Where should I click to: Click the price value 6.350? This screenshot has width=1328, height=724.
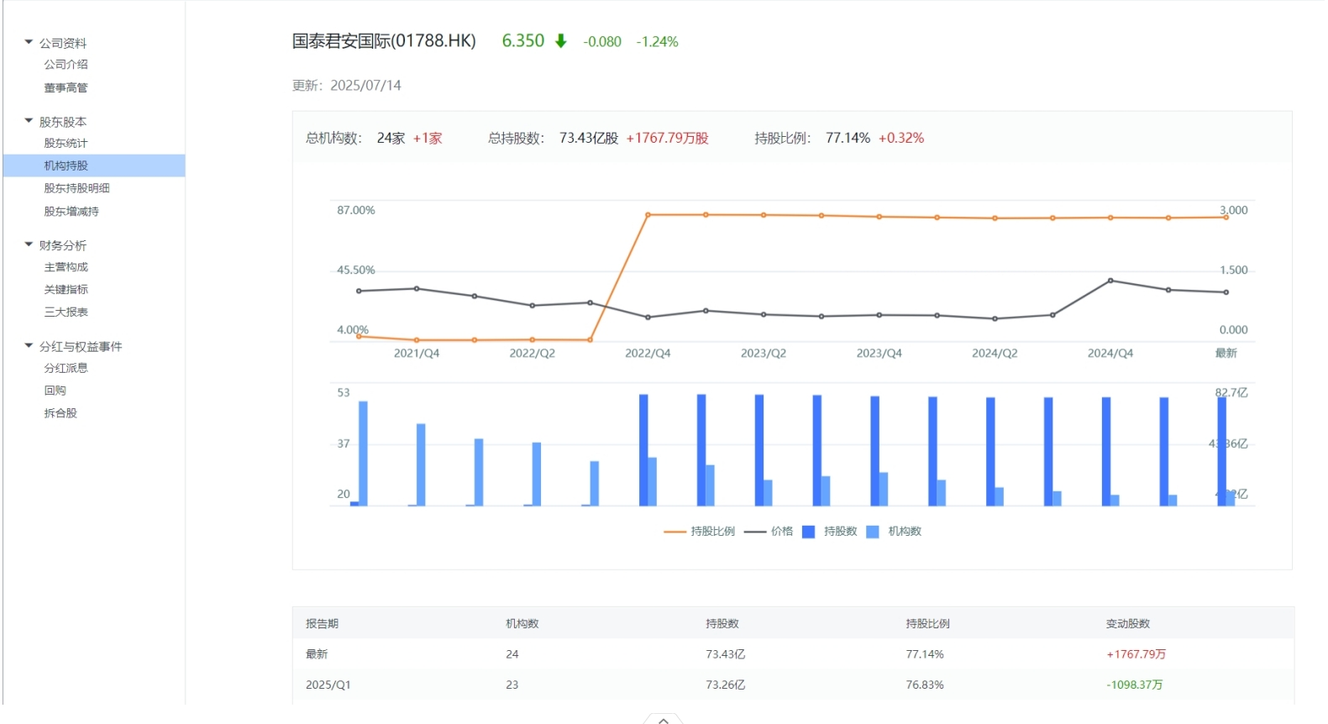pyautogui.click(x=523, y=41)
